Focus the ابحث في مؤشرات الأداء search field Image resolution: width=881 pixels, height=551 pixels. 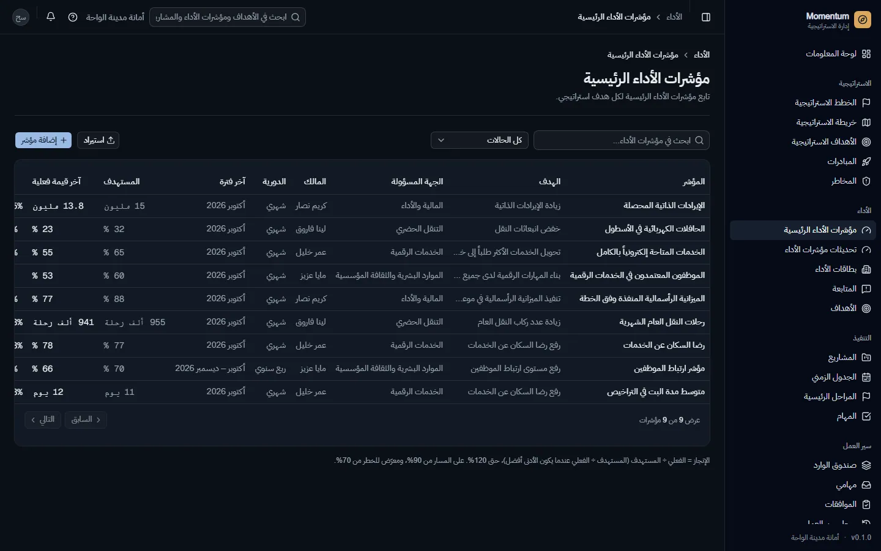[622, 140]
